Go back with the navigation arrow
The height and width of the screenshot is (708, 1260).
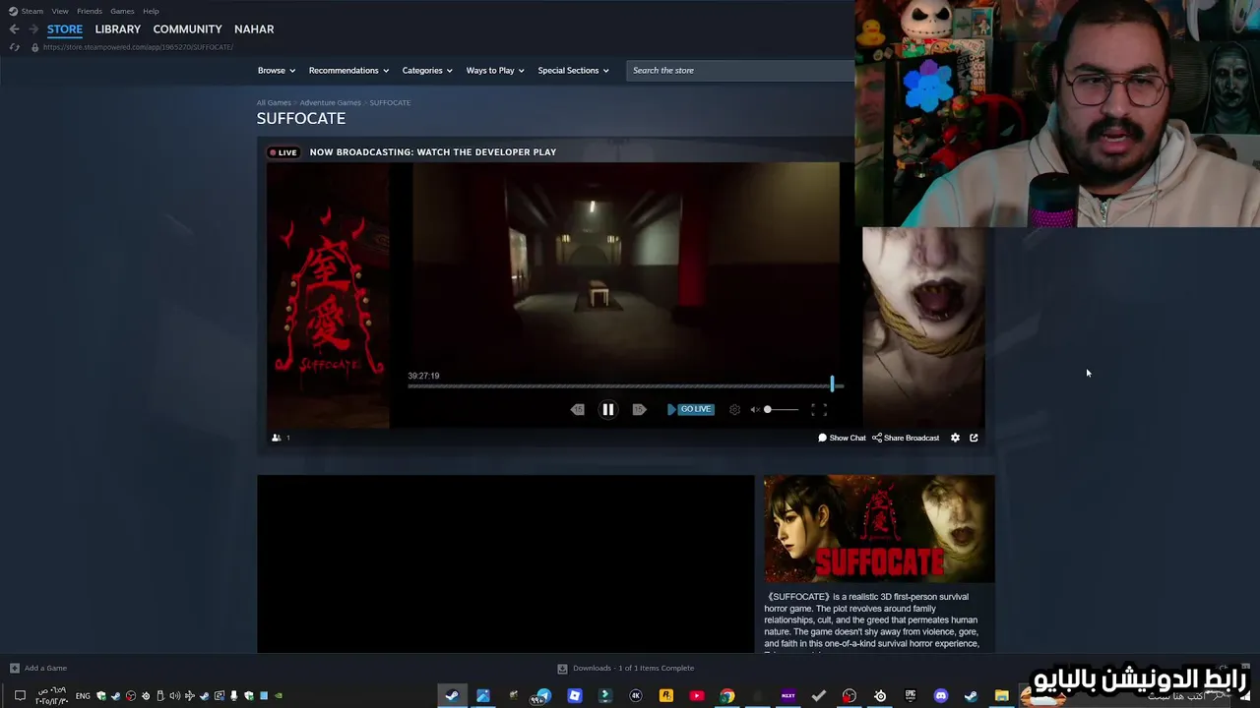[x=14, y=29]
